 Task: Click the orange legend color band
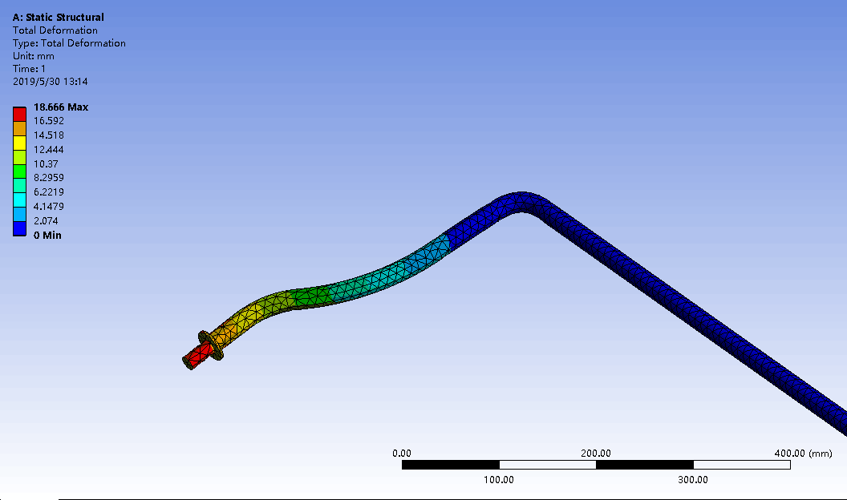(x=19, y=128)
